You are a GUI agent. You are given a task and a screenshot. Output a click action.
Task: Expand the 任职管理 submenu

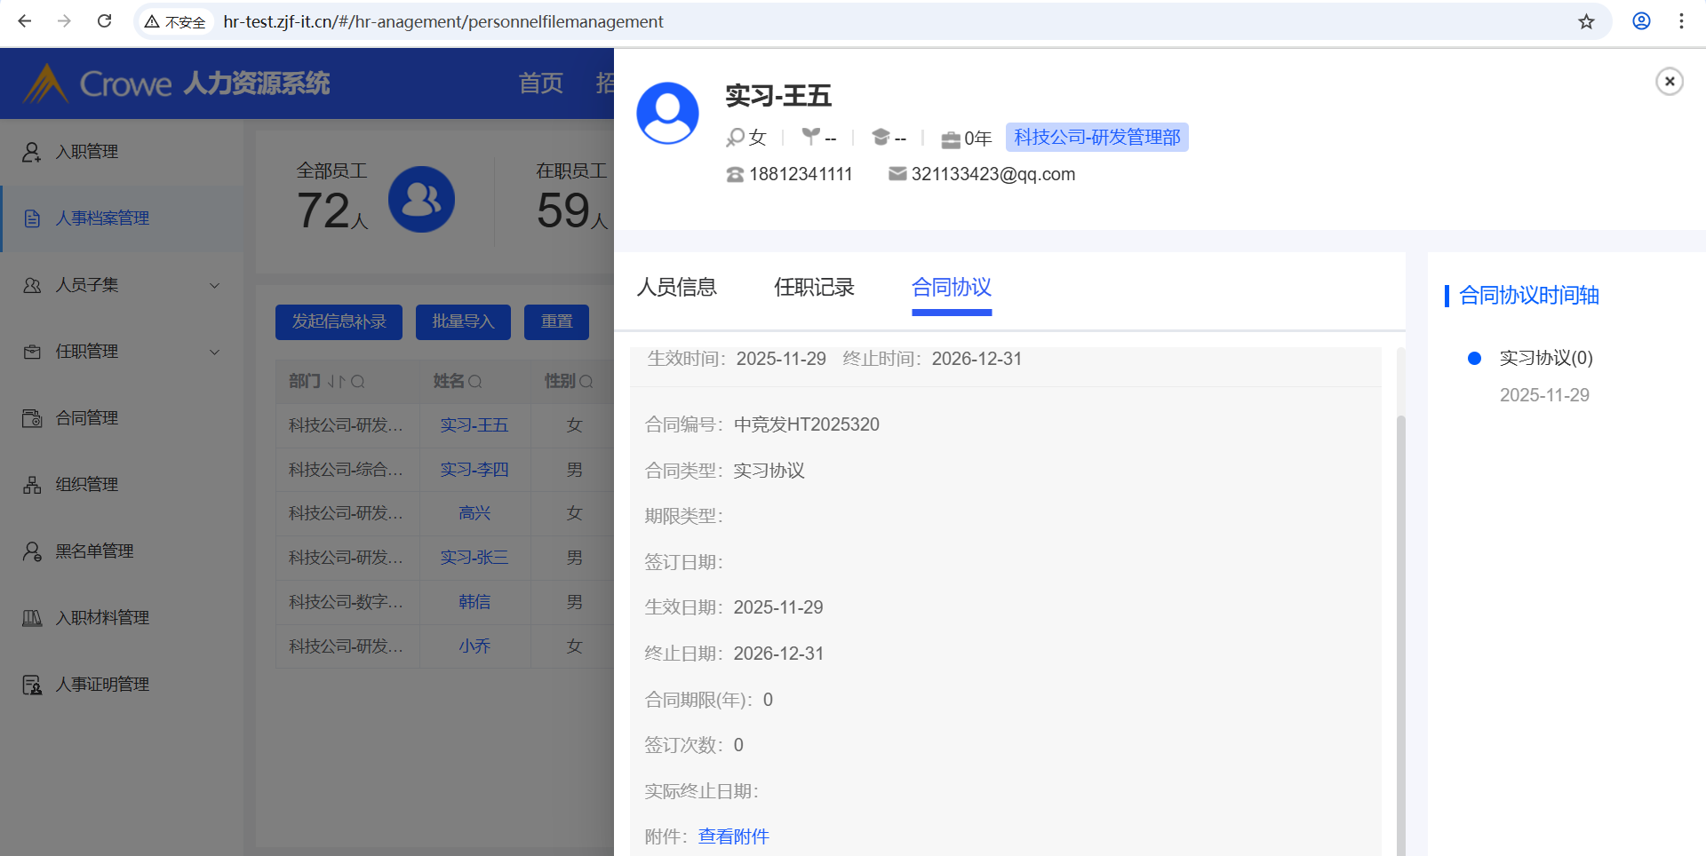point(214,352)
